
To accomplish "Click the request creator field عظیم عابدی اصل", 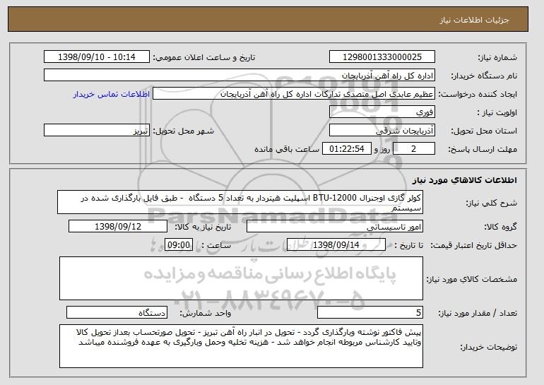I will [x=294, y=94].
